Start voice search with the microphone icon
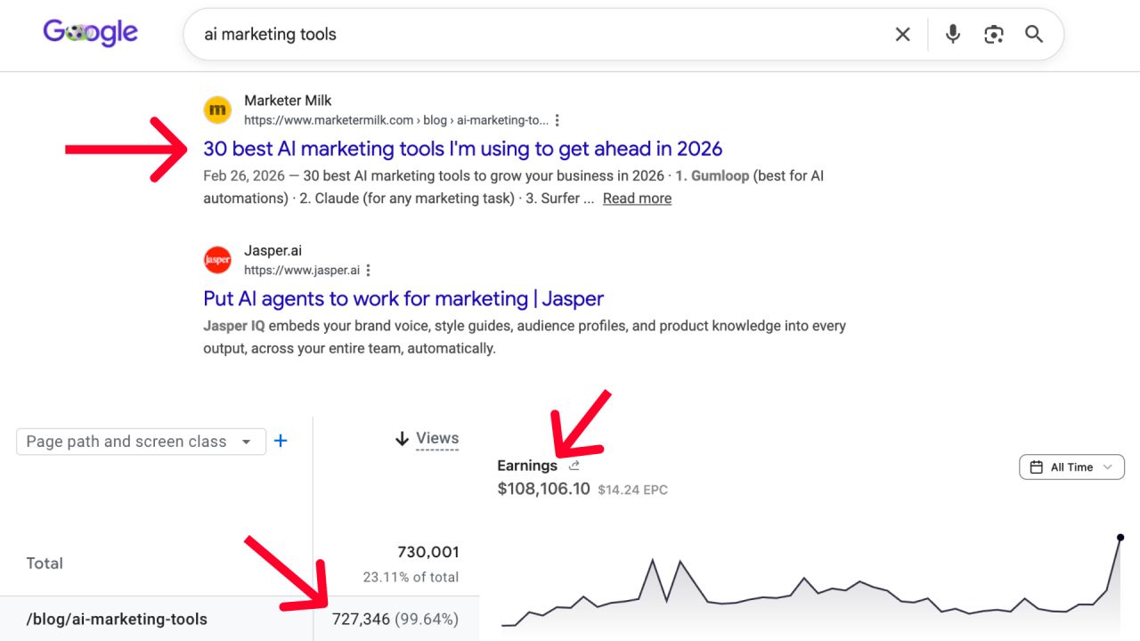The image size is (1140, 641). point(953,35)
